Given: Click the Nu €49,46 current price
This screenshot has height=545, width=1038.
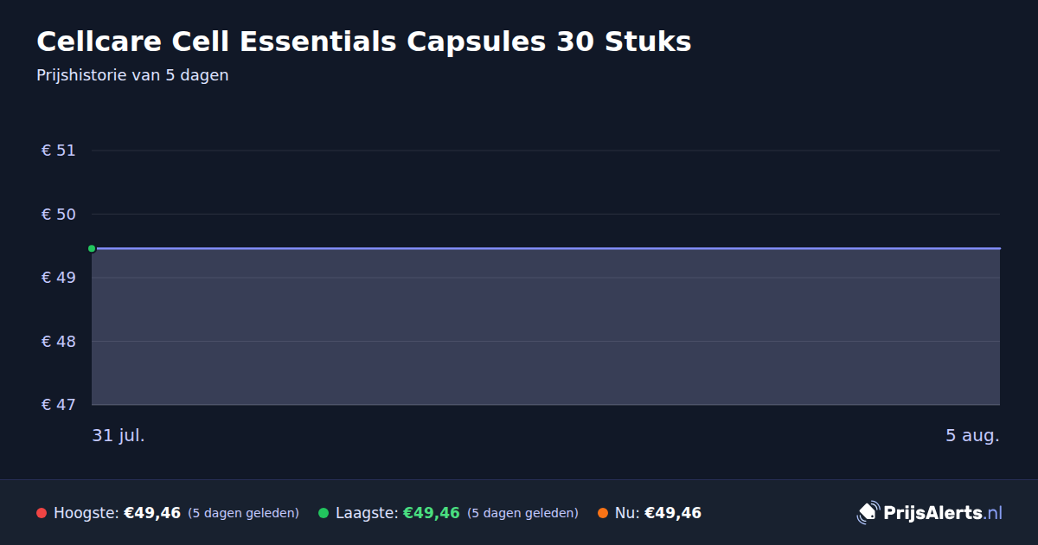Looking at the screenshot, I should coord(673,513).
